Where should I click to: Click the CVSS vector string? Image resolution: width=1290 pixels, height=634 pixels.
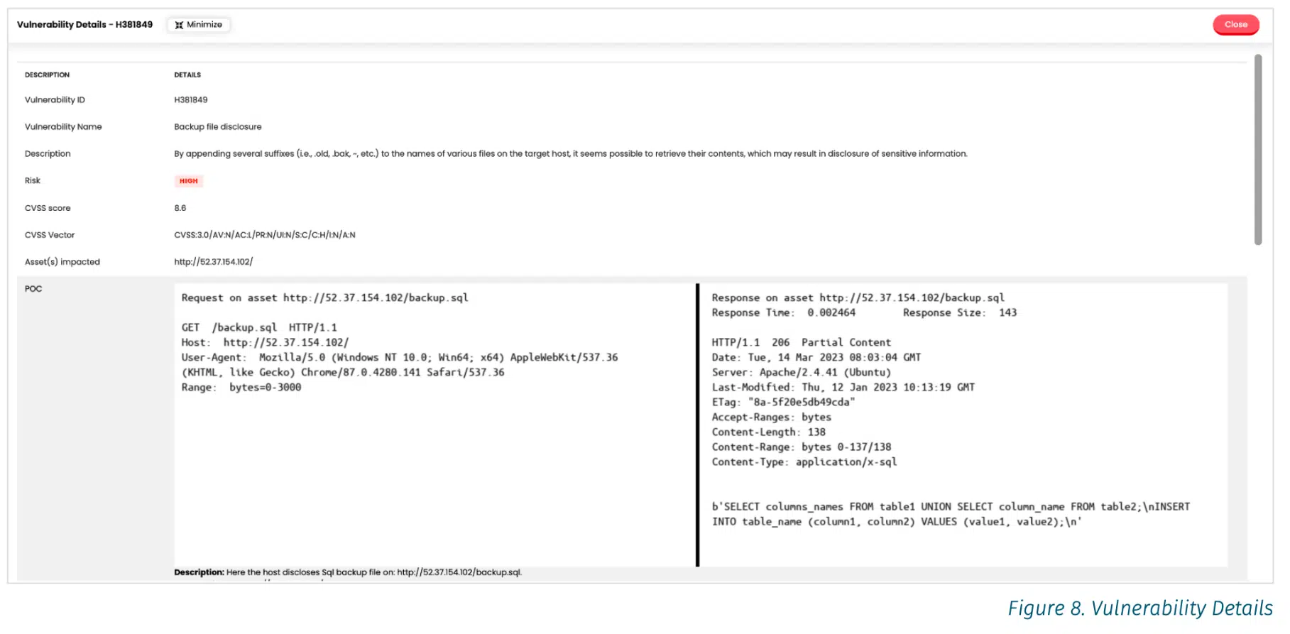265,235
